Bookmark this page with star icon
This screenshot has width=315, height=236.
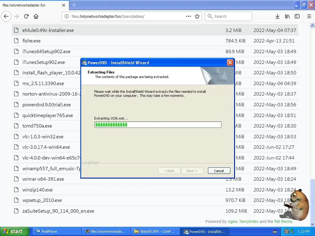pos(197,16)
